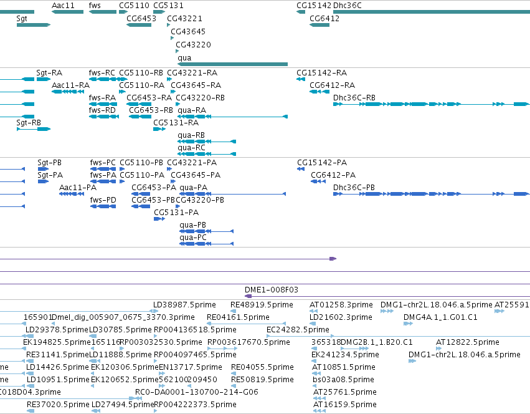The width and height of the screenshot is (530, 414).
Task: Click the EK241234.5prime EST label
Action: 345,355
